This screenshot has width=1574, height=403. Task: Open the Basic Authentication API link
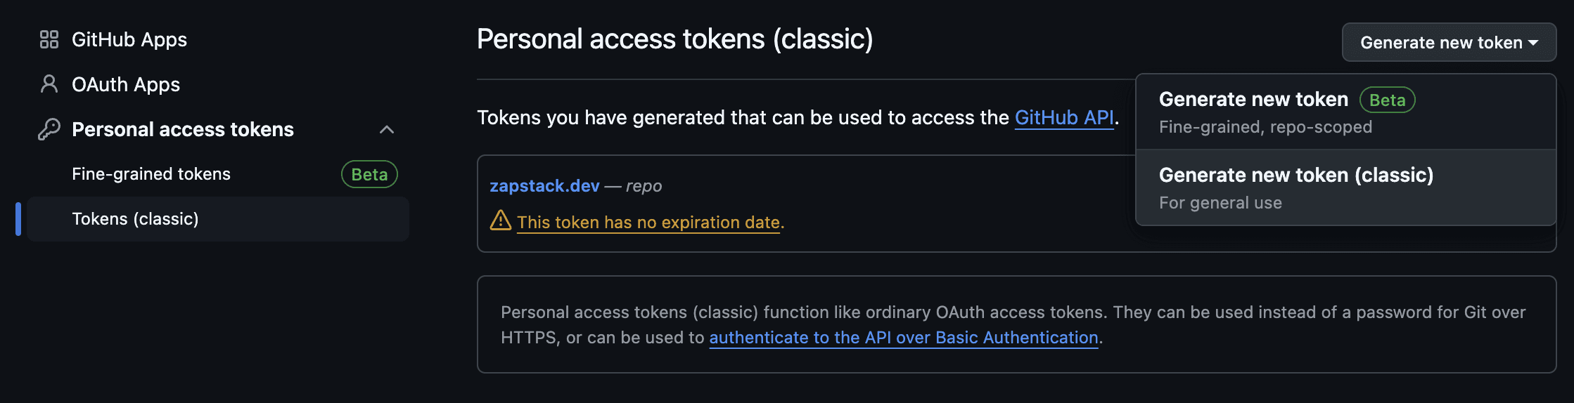[904, 338]
